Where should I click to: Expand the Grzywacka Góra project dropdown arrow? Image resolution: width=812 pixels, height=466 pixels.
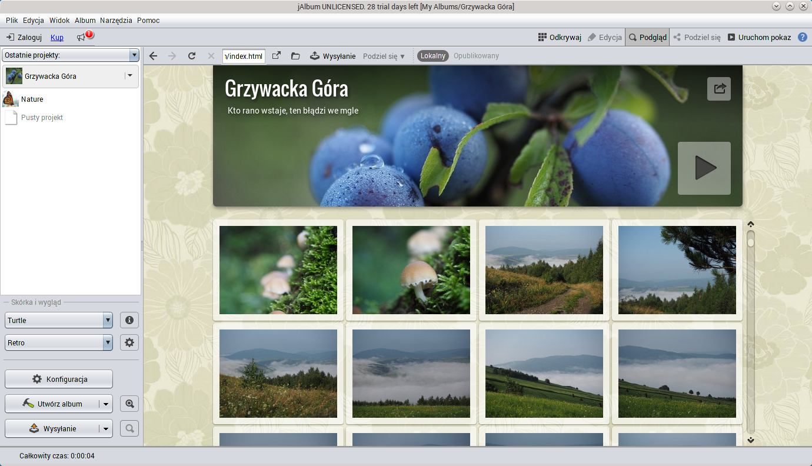tap(130, 76)
